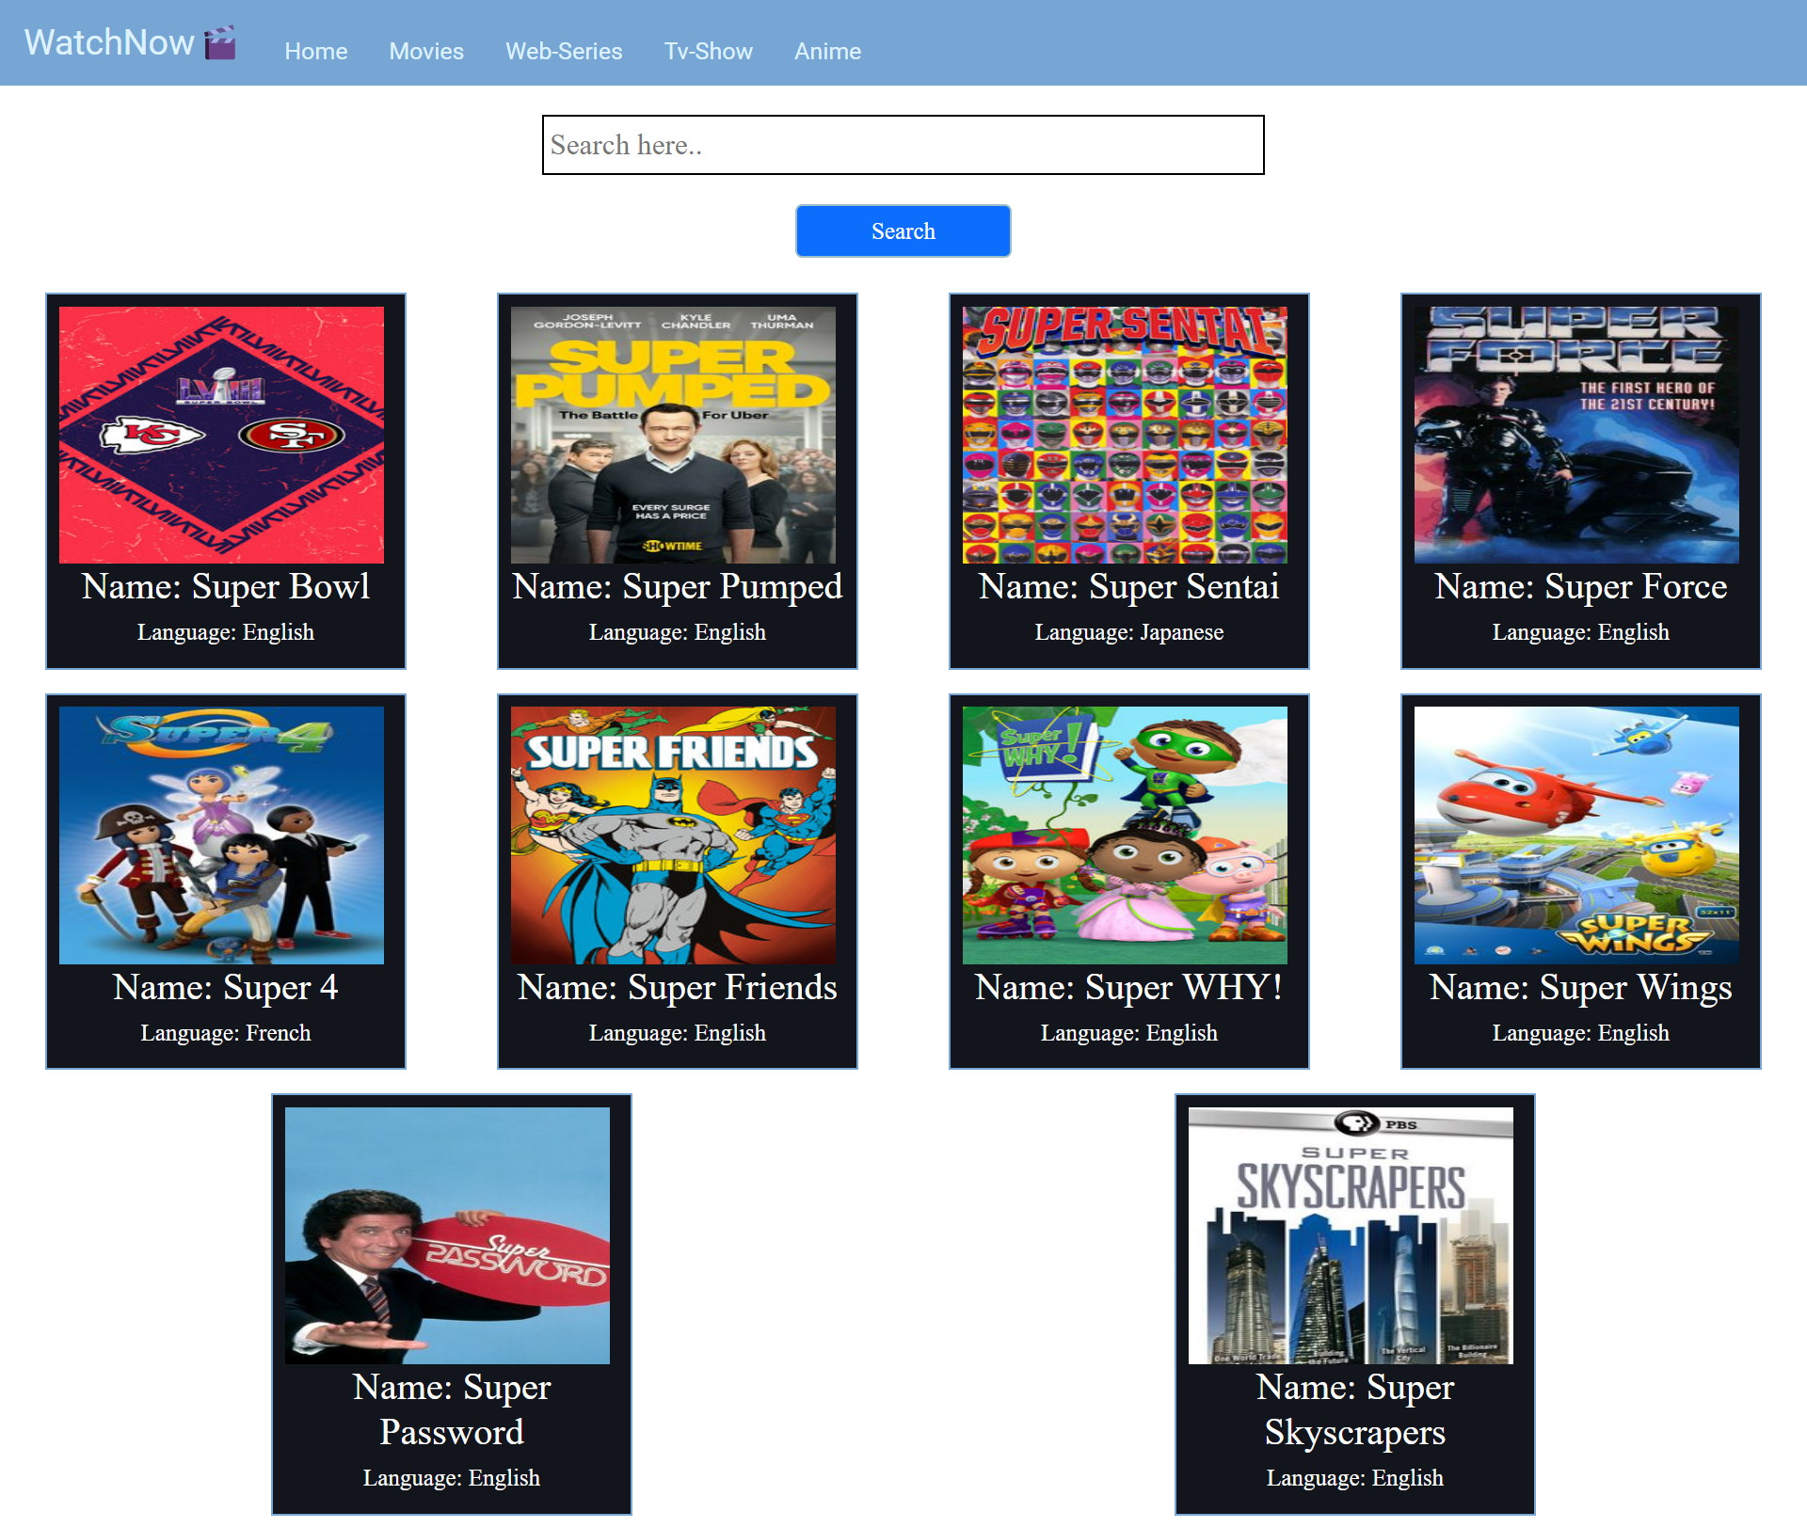Click the 'Name: Super Sentai' title text

(x=1128, y=586)
